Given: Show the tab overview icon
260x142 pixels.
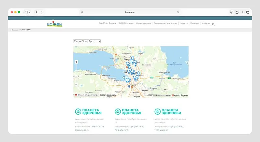Looking at the screenshot, I should [248, 12].
